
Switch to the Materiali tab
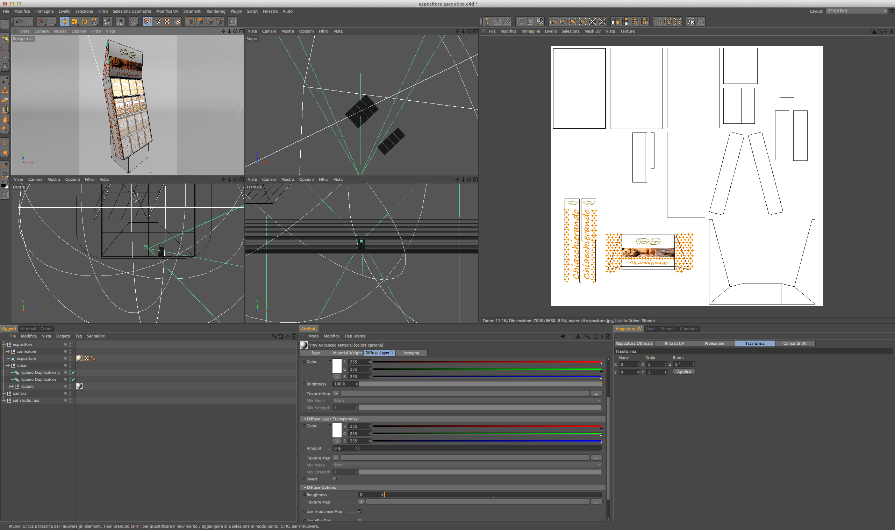click(28, 329)
